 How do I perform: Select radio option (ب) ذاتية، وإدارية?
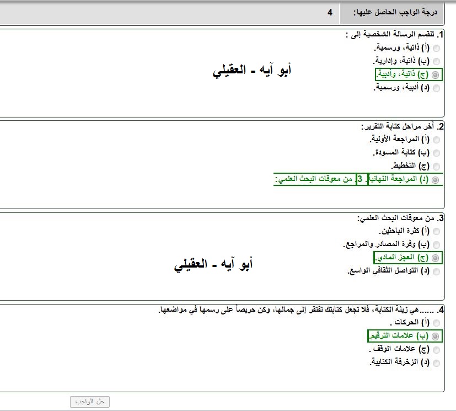coord(436,61)
